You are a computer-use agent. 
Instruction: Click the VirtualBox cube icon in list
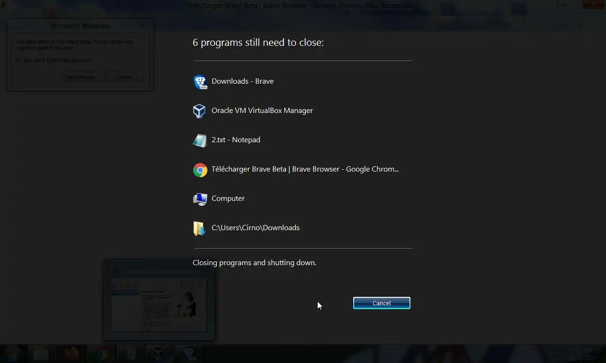click(x=200, y=111)
